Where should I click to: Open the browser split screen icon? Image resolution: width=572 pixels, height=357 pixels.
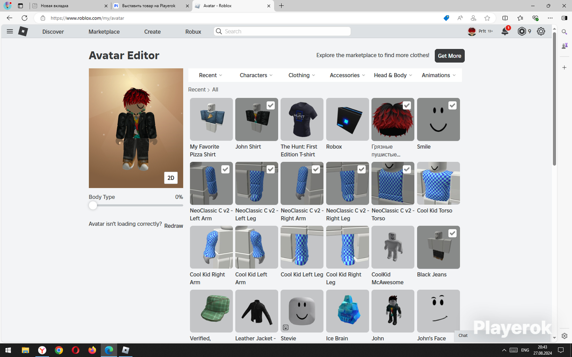coord(505,18)
